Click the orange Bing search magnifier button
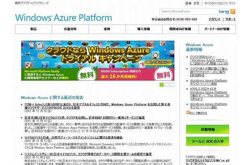Viewport: 251px width, 165px height. pyautogui.click(x=232, y=12)
